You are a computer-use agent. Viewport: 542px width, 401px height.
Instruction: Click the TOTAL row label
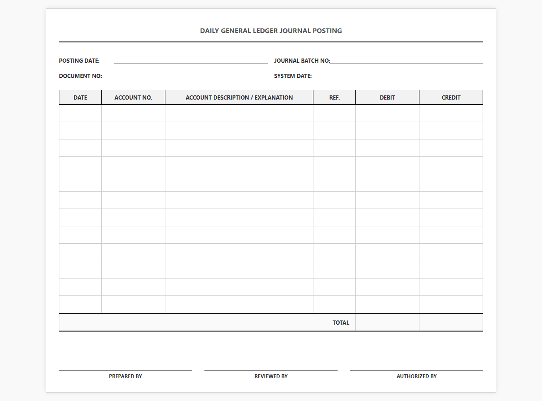[341, 323]
